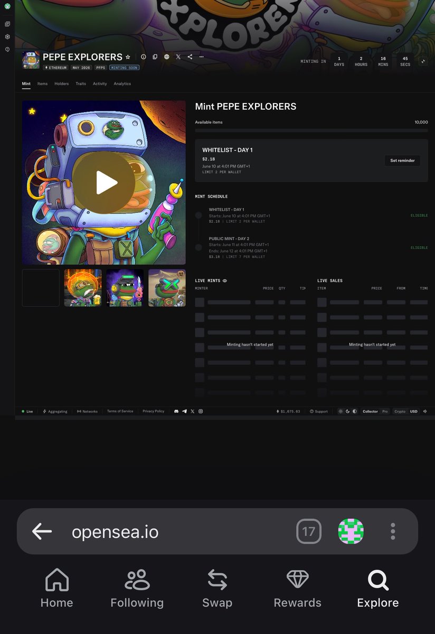The height and width of the screenshot is (634, 435).
Task: Click the MAY 2026 badge
Action: pyautogui.click(x=81, y=68)
